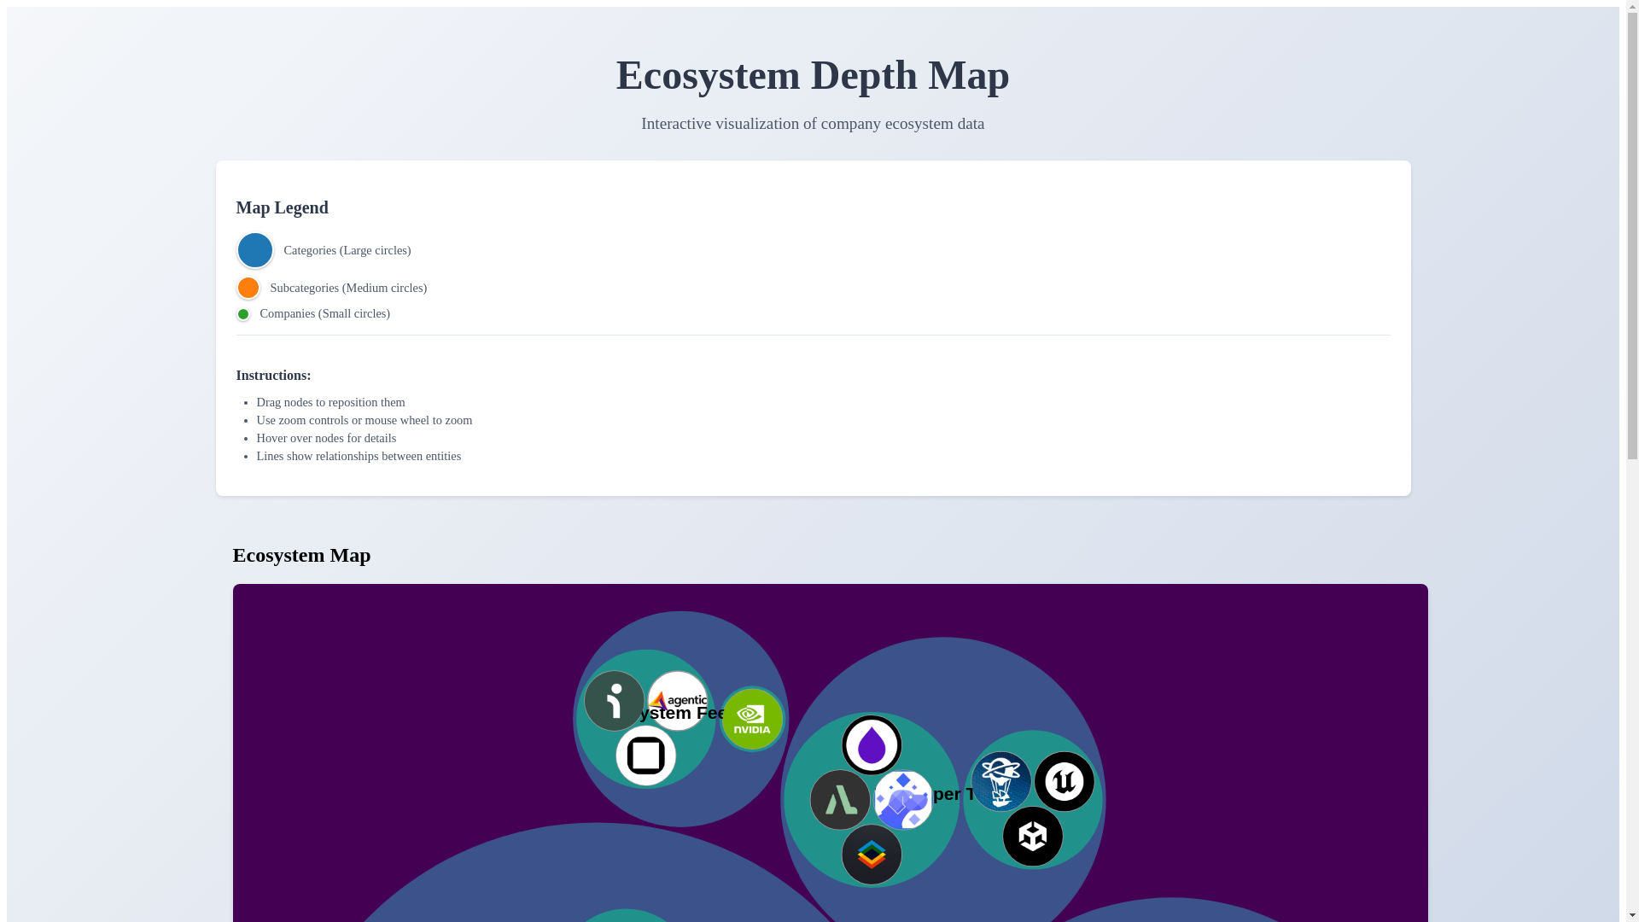Click "Drag nodes to reposition them" text
Screen dimensions: 1639x922
tap(330, 402)
